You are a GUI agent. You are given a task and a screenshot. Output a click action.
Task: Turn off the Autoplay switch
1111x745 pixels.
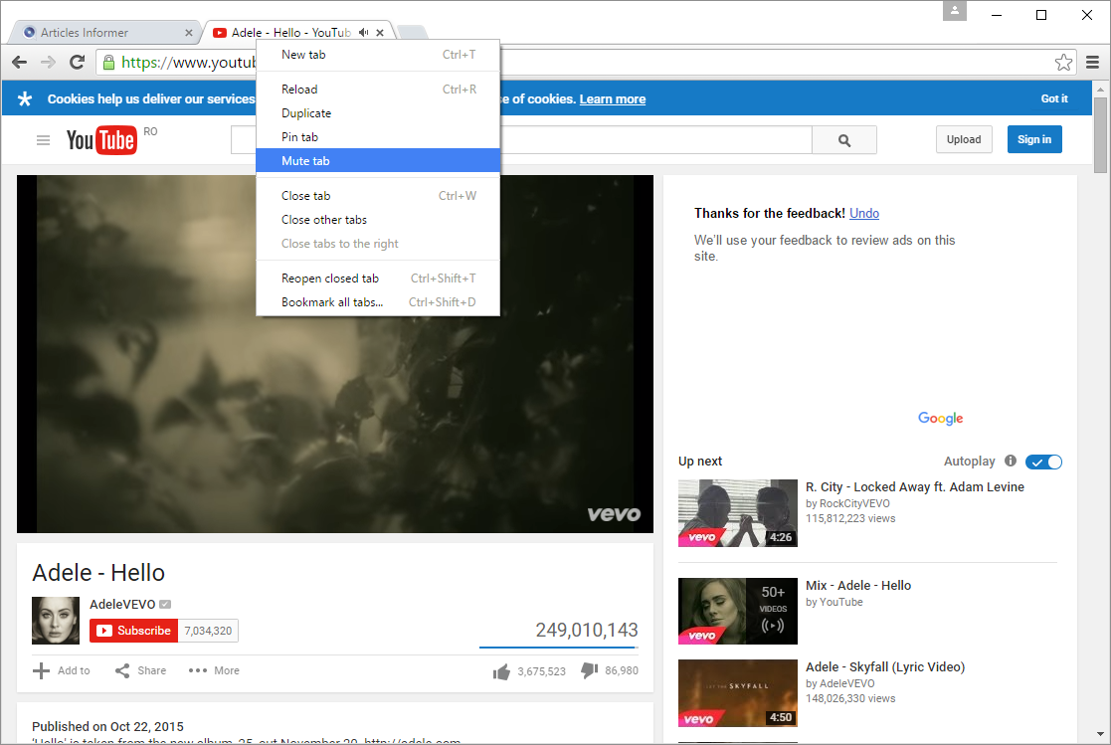[1043, 463]
